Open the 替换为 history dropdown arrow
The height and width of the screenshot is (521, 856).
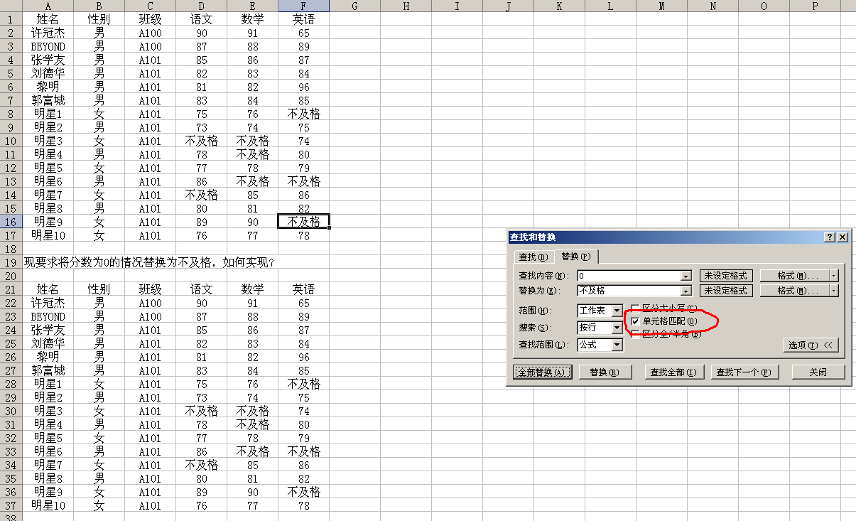(x=686, y=291)
